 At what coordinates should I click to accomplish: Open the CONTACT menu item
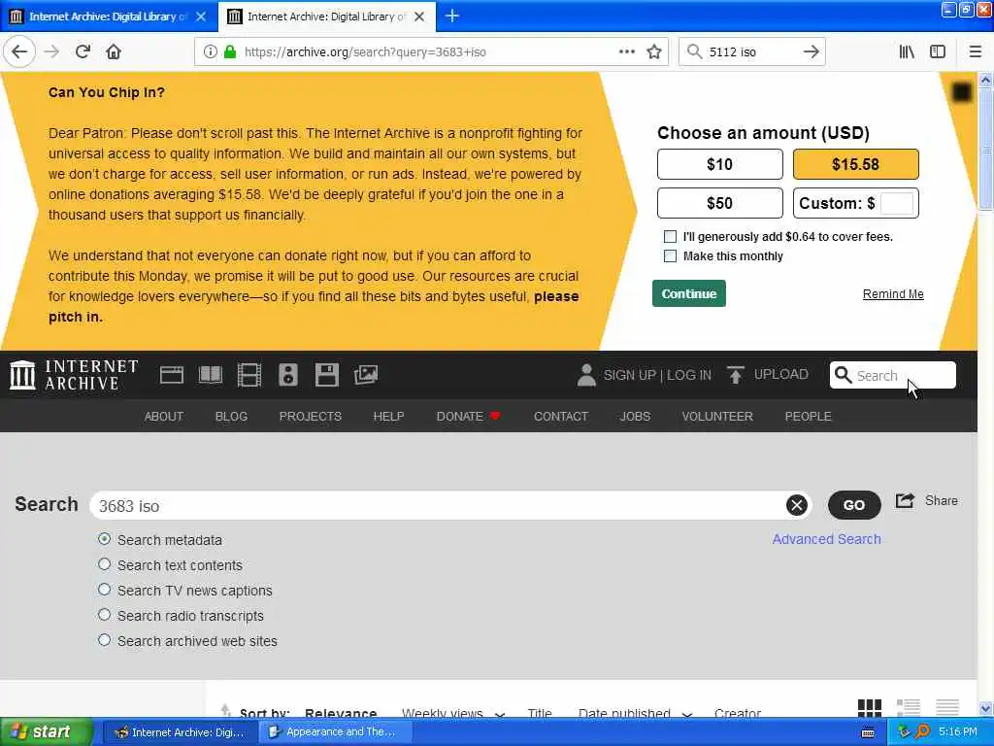(561, 416)
